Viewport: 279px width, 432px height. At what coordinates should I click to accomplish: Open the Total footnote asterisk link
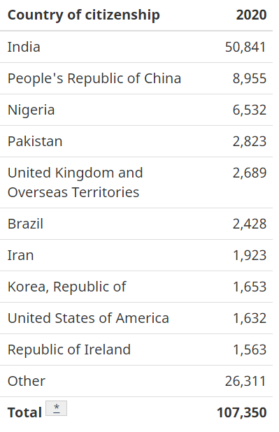click(x=56, y=408)
